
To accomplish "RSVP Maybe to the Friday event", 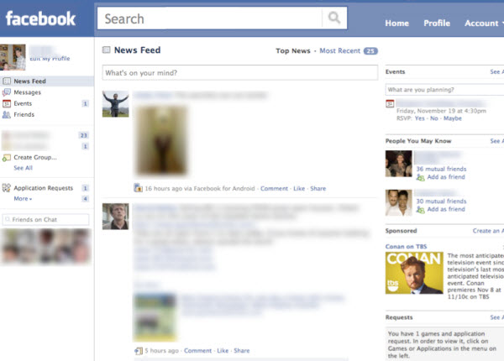I will point(453,118).
